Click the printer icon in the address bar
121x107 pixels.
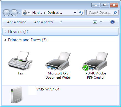click(x=25, y=13)
